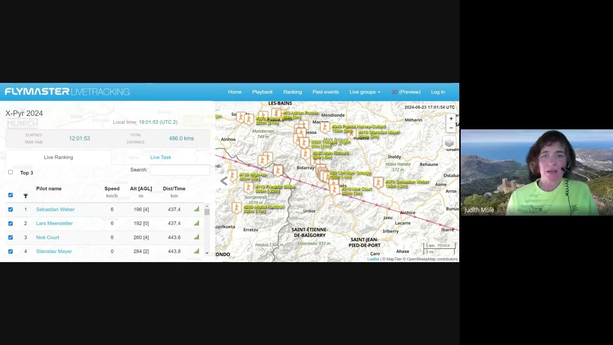The width and height of the screenshot is (613, 345).
Task: Select the #330 Pascal hiker marker
Action: (248, 118)
